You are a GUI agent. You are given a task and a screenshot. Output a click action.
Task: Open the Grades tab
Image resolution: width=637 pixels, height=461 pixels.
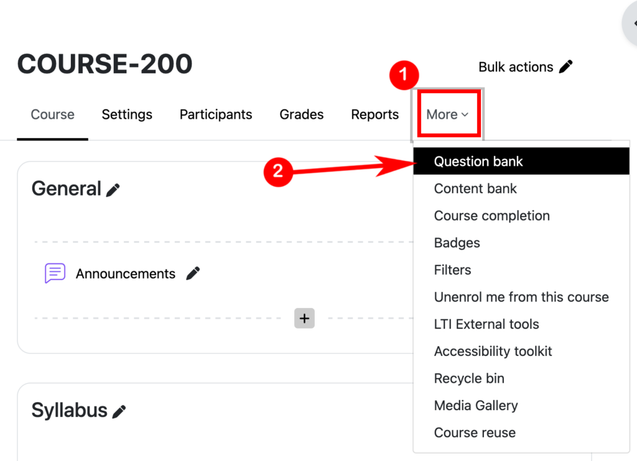(302, 114)
